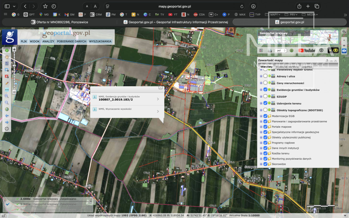This screenshot has width=349, height=218.
Task: Click the globe full extent icon
Action: point(7,109)
